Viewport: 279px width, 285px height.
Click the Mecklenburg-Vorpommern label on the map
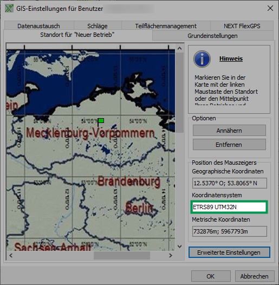click(x=90, y=133)
